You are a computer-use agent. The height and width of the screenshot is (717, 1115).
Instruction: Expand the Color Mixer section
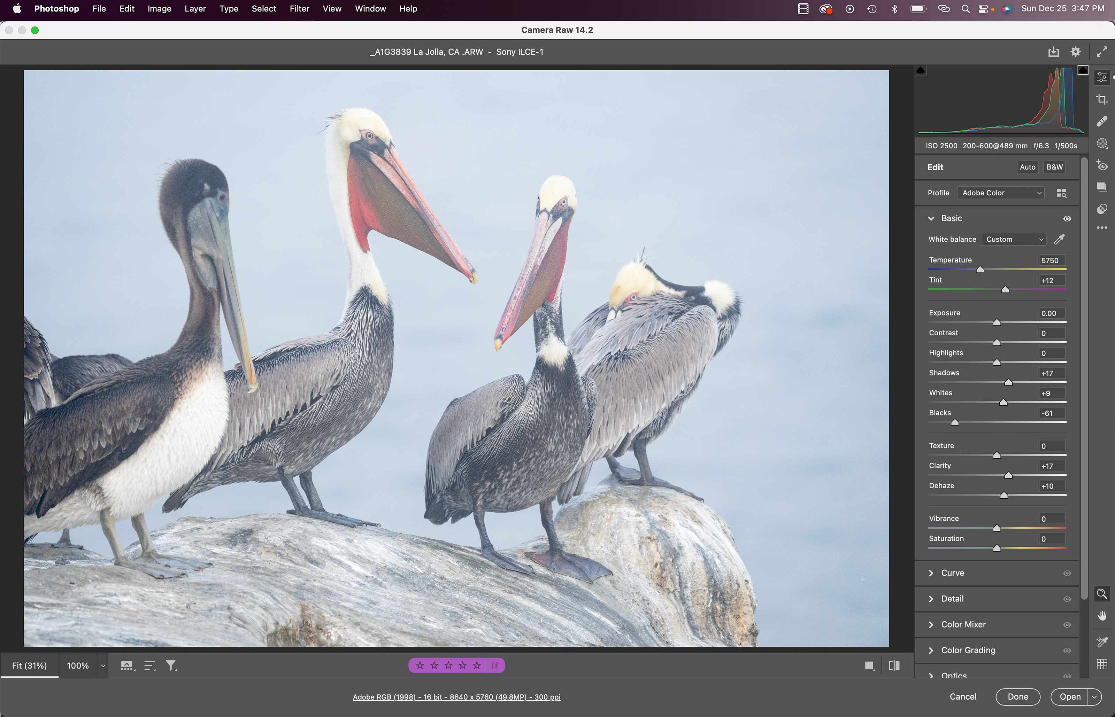(931, 625)
